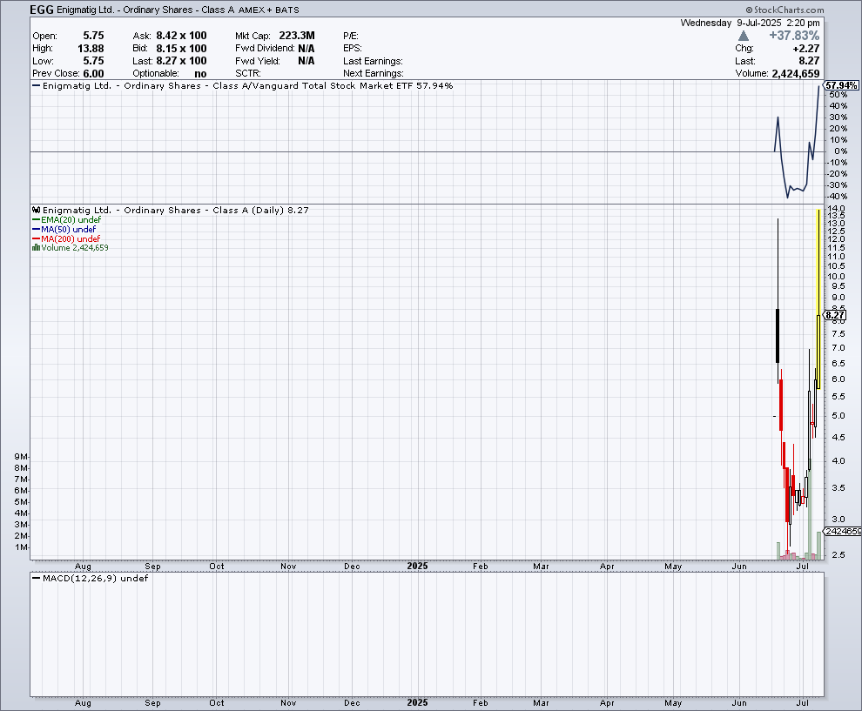Click the Mkt Cap value 223.3M
The image size is (862, 711).
click(x=297, y=36)
